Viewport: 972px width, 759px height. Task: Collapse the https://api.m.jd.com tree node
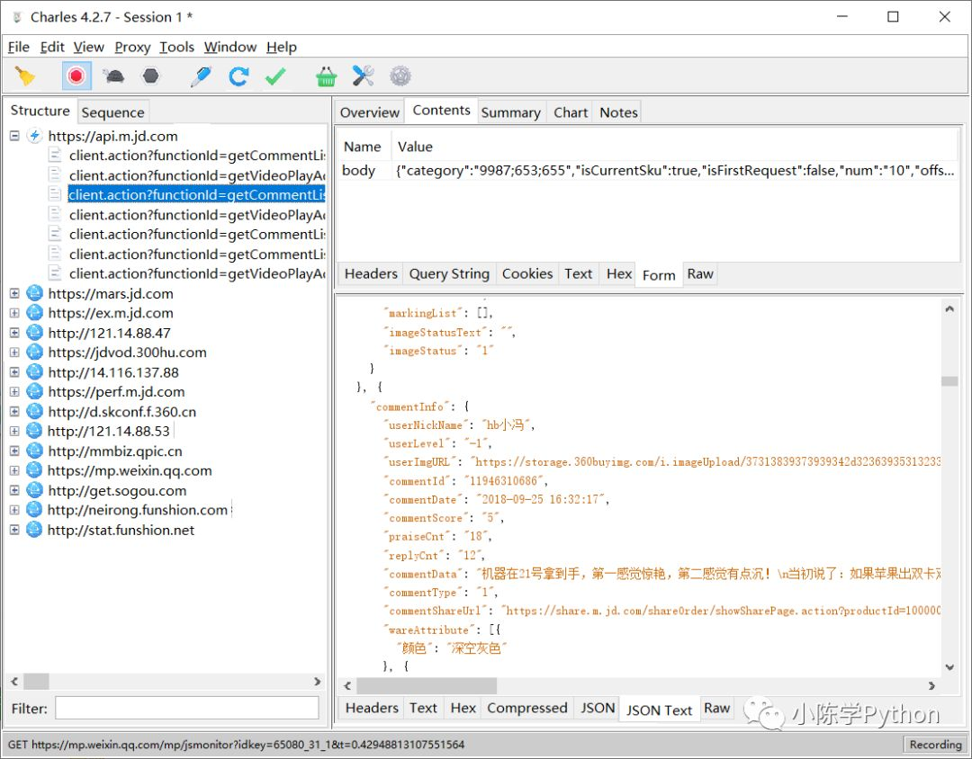[14, 136]
